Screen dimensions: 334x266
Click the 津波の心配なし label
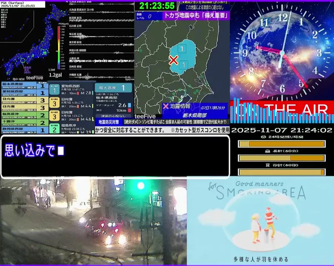(113, 116)
